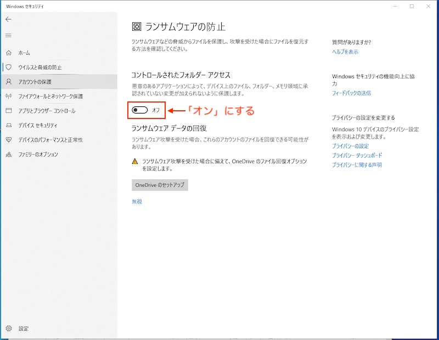Click the Home house icon
439x340 pixels.
click(x=9, y=53)
